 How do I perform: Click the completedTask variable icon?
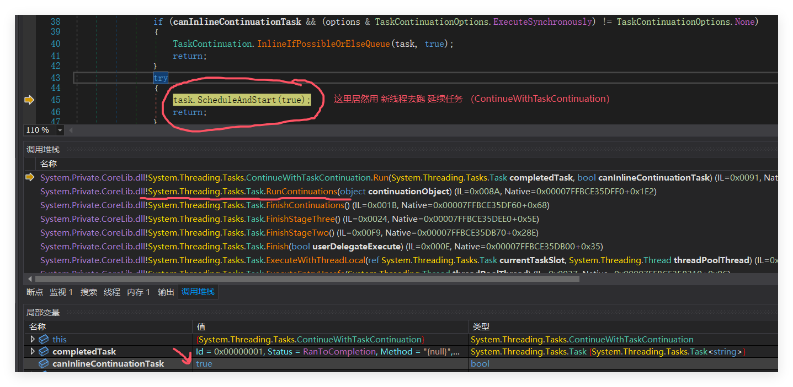(44, 351)
